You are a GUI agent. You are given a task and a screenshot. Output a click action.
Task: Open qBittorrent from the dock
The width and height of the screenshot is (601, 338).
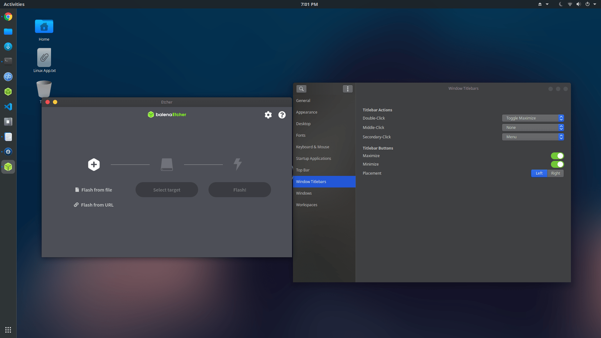[8, 77]
